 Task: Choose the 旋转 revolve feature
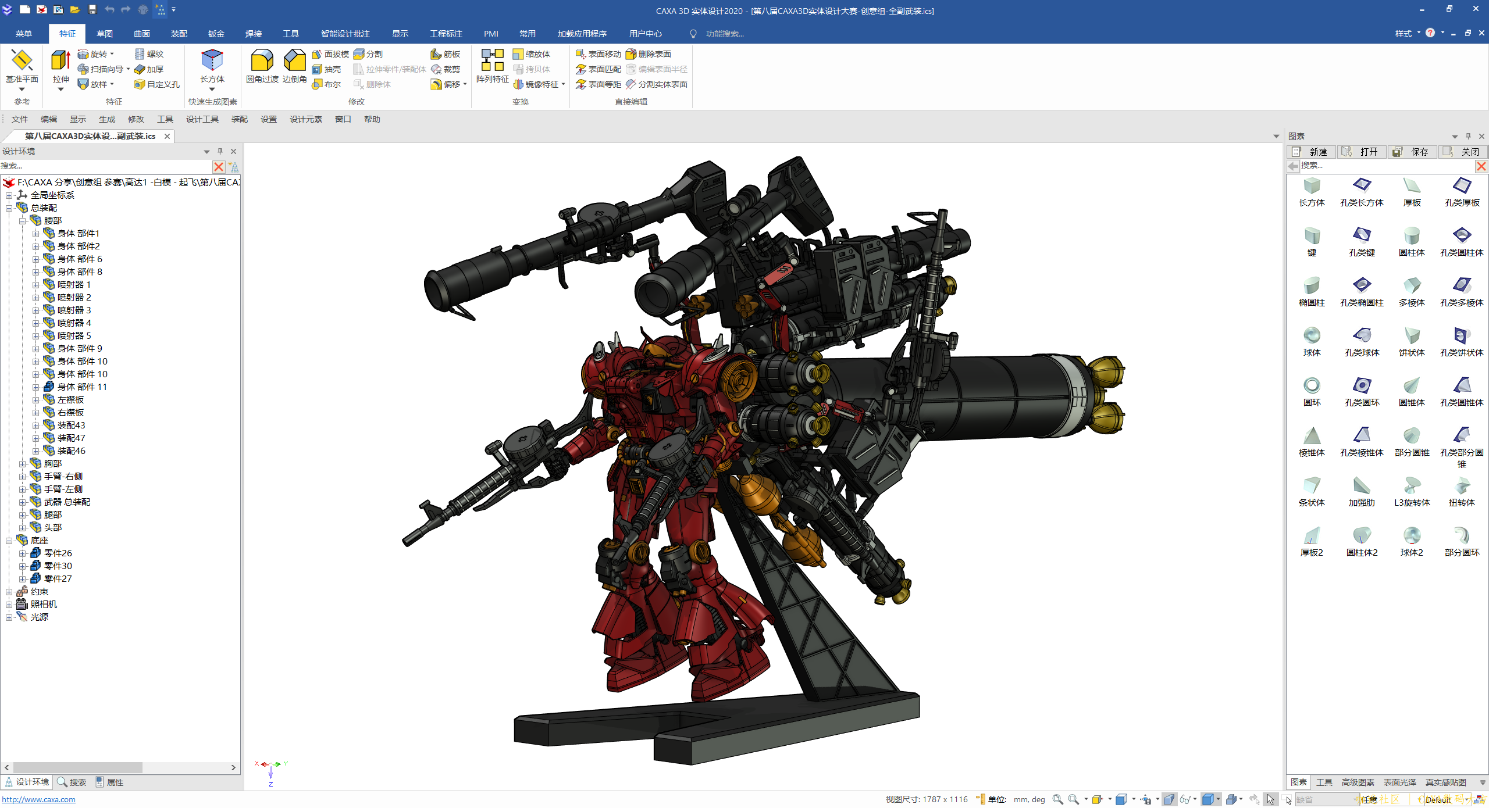93,54
